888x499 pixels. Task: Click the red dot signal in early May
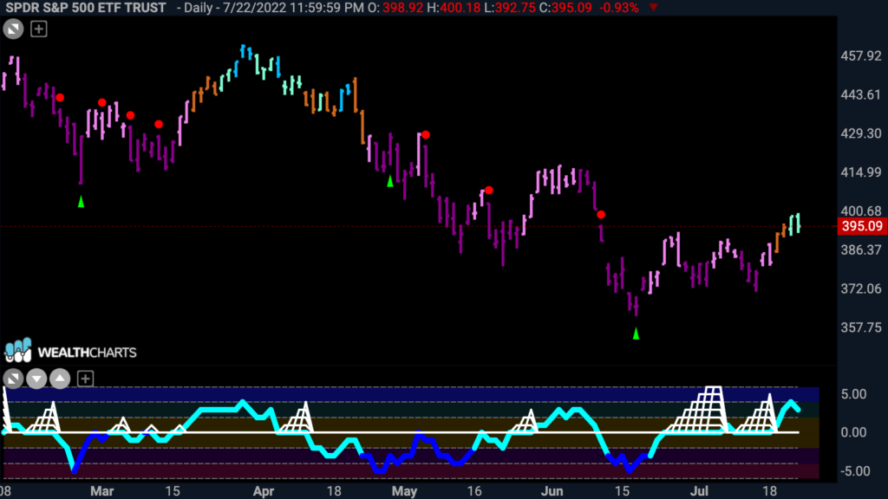click(x=425, y=134)
